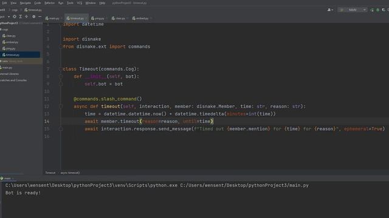Click the python.exe path in console output
The height and width of the screenshot is (218, 389).
pos(91,185)
